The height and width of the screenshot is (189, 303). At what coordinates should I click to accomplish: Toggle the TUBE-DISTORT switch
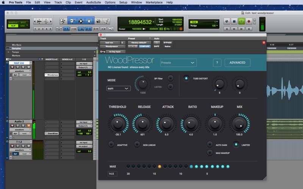click(186, 78)
